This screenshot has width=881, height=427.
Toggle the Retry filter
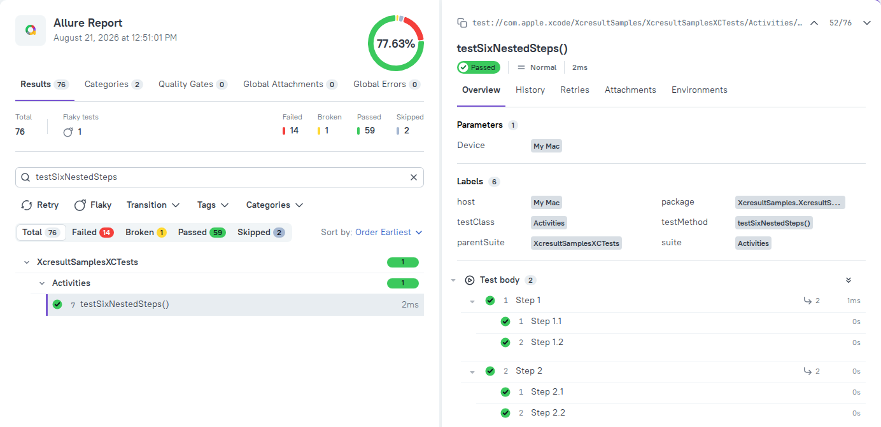pyautogui.click(x=39, y=205)
